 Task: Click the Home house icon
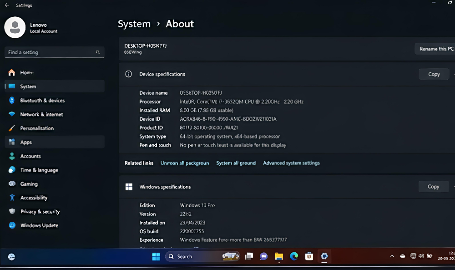click(12, 72)
